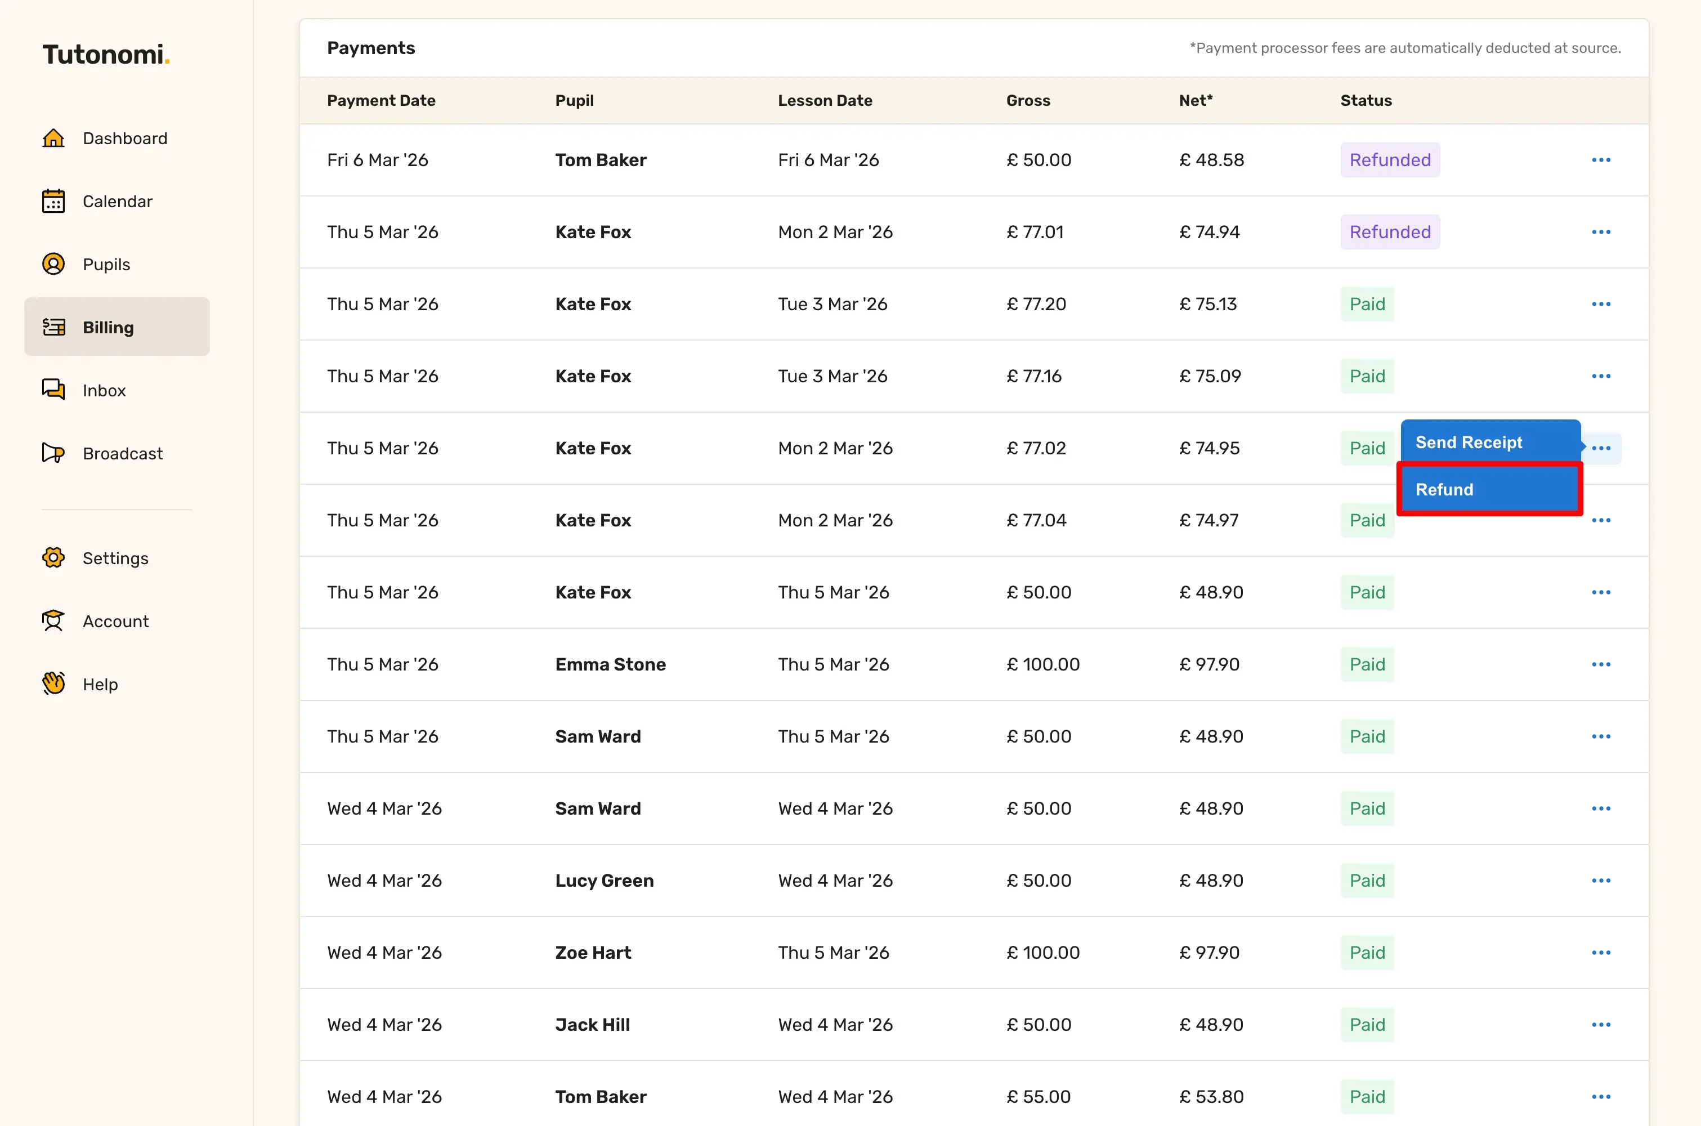Click Refunded status badge for Tom Baker
This screenshot has height=1126, width=1701.
tap(1390, 159)
